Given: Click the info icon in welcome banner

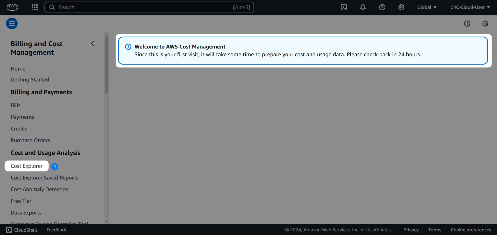Looking at the screenshot, I should pos(128,47).
